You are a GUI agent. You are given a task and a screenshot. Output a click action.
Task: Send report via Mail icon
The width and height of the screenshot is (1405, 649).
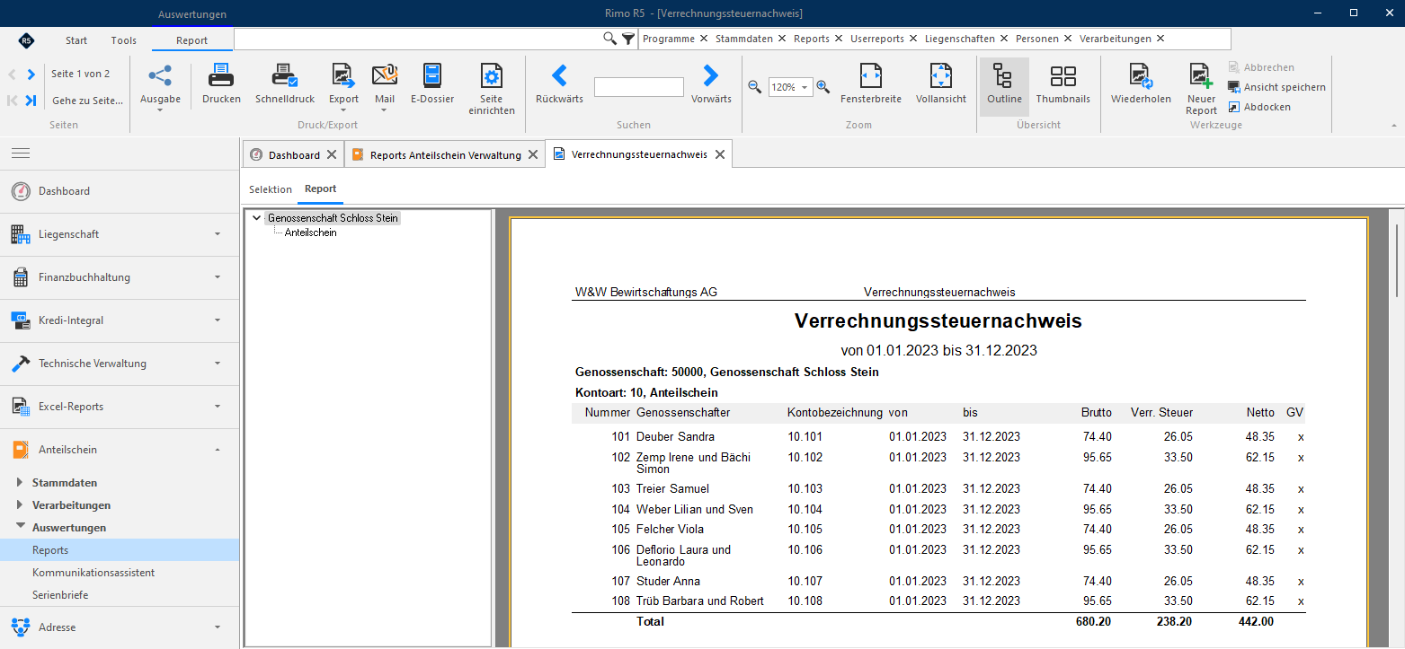[x=385, y=76]
